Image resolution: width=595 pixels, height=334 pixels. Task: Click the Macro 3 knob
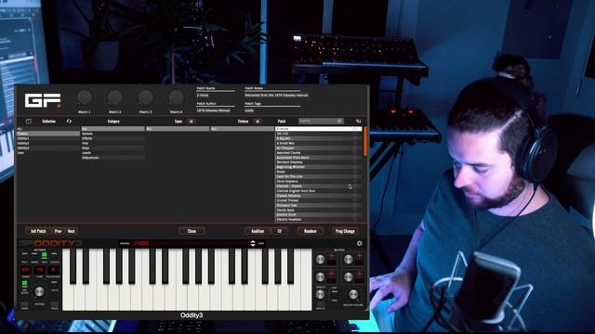[145, 97]
